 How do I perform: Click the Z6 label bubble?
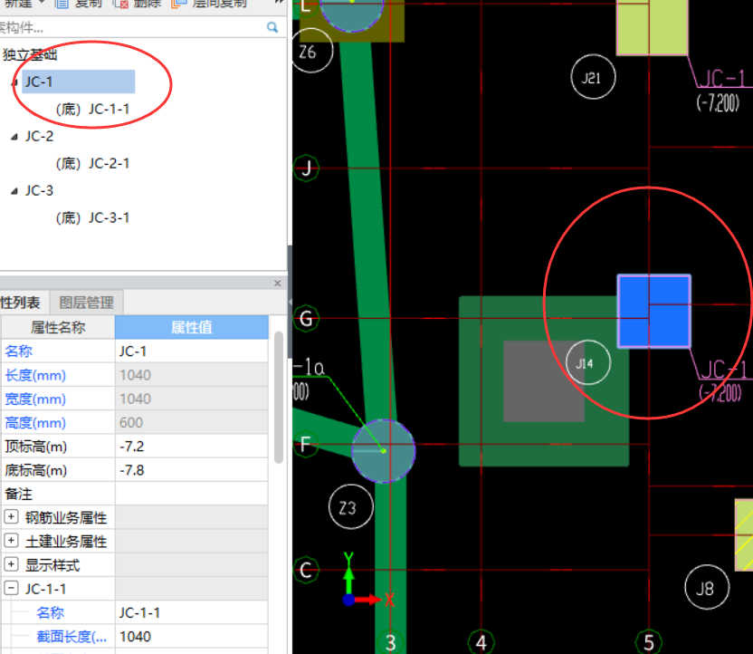coord(311,51)
